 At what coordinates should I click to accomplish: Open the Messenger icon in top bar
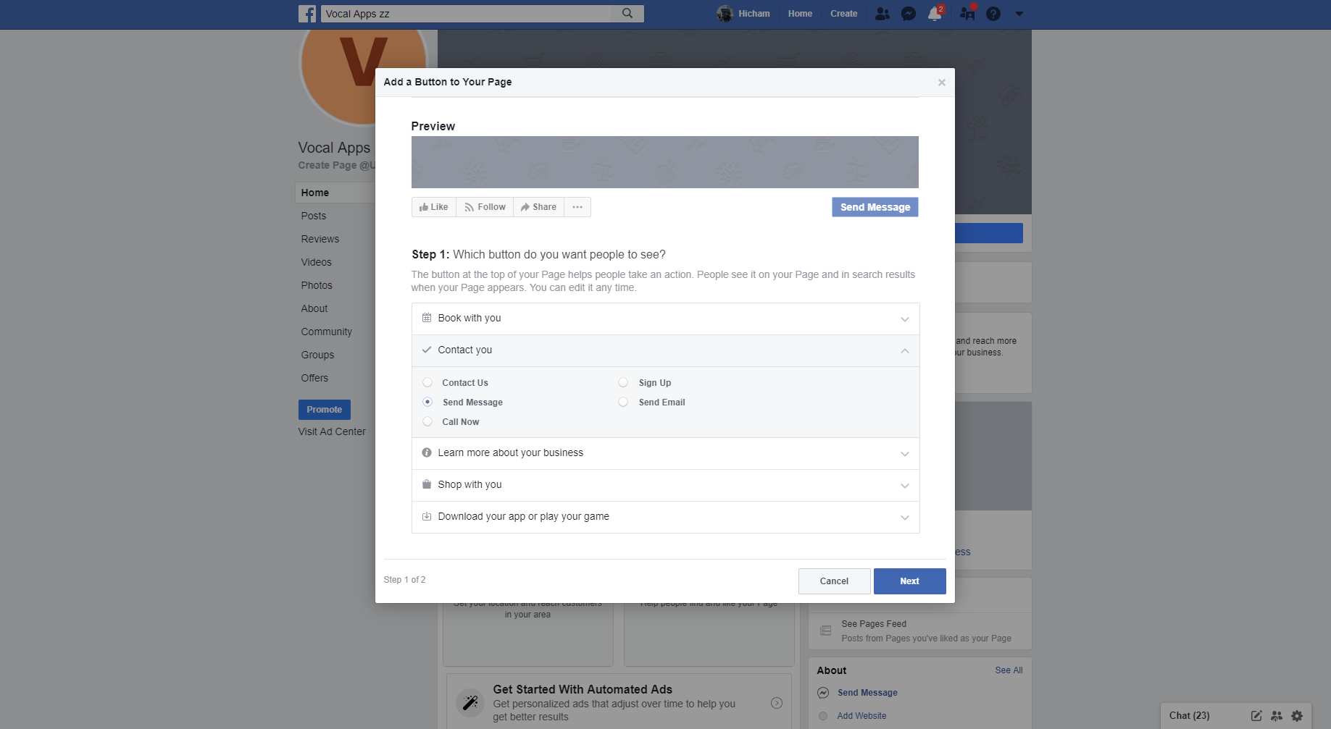909,14
